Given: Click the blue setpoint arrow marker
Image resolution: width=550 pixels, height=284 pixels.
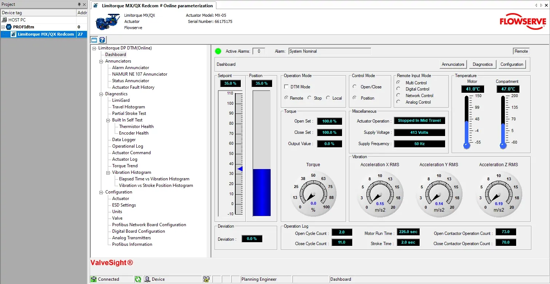Looking at the screenshot, I should click(240, 169).
